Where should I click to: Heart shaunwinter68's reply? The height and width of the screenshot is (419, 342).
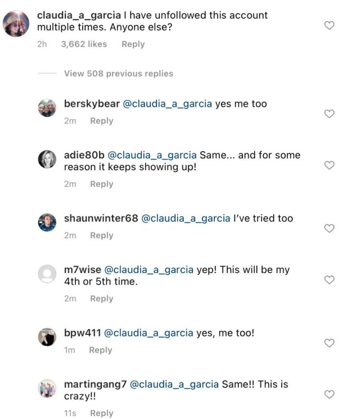329,228
